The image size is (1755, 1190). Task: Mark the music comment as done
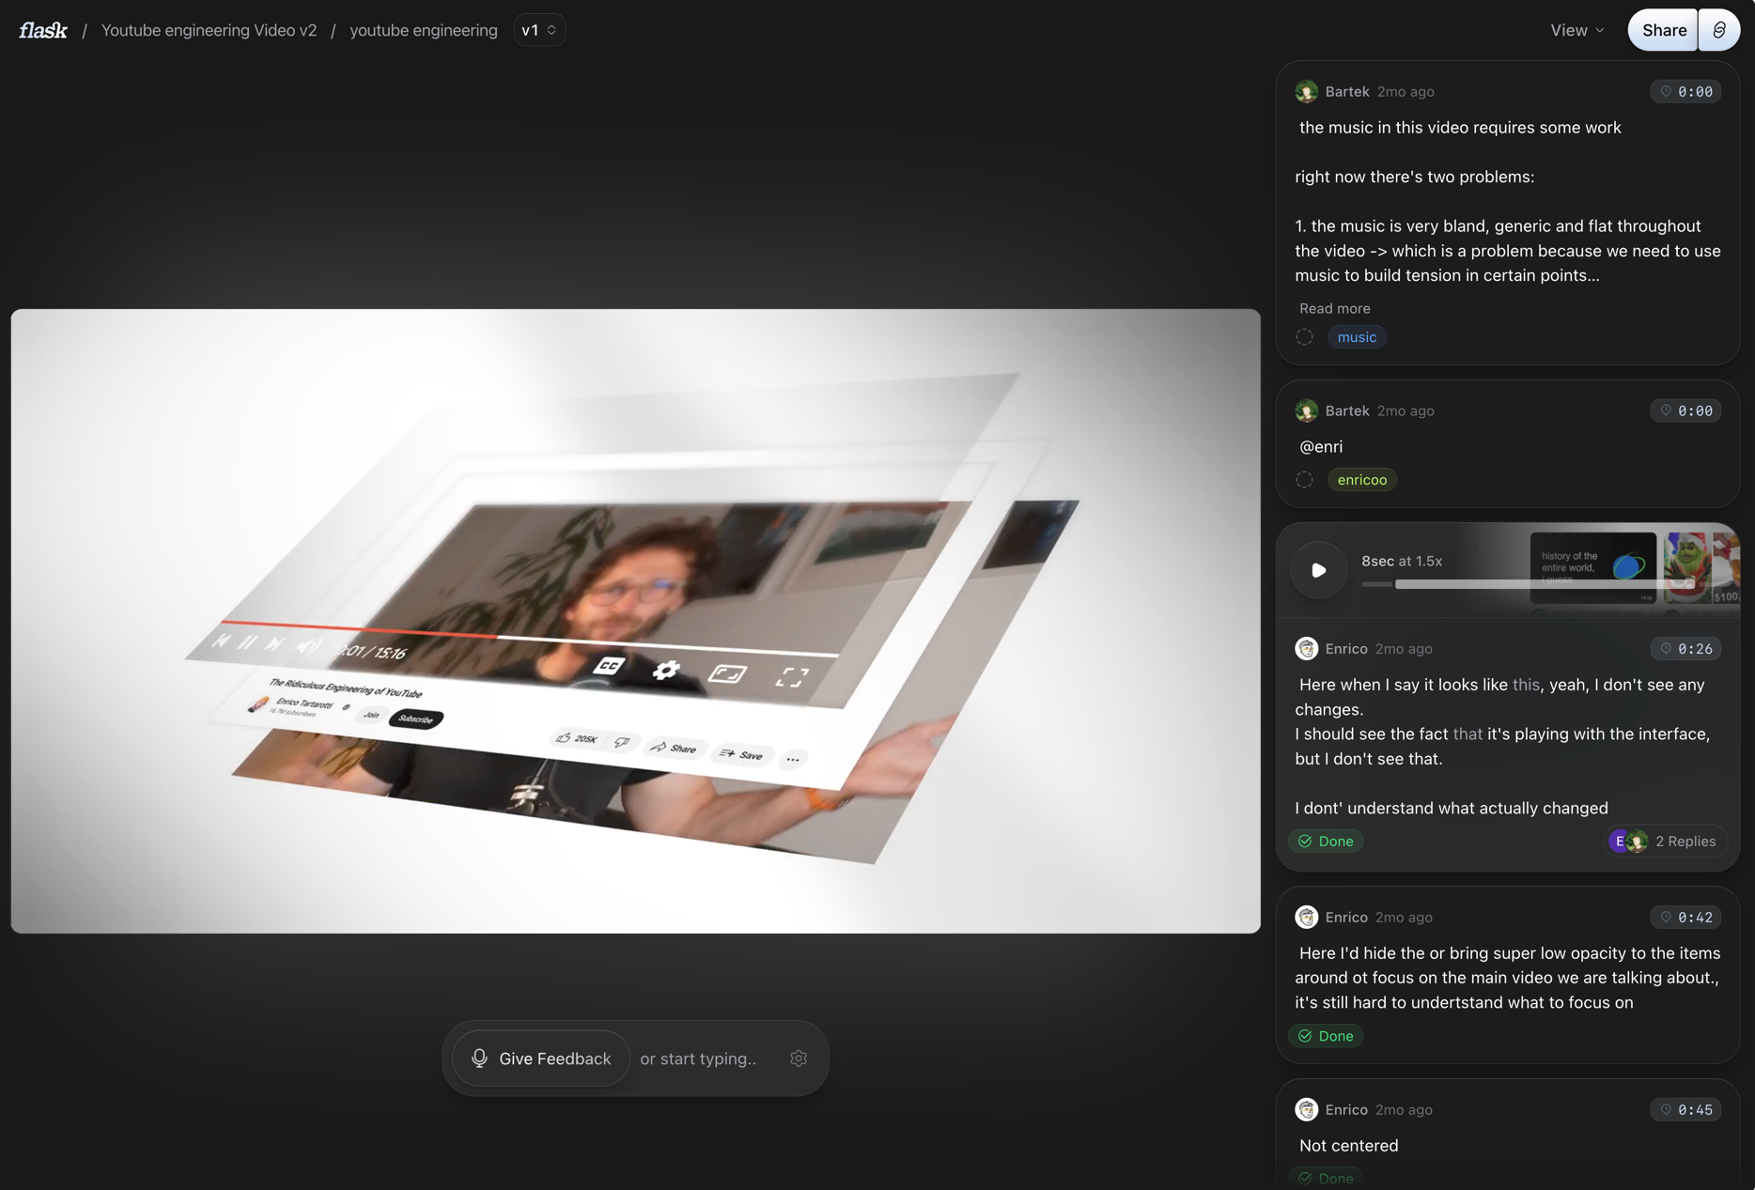(x=1304, y=337)
